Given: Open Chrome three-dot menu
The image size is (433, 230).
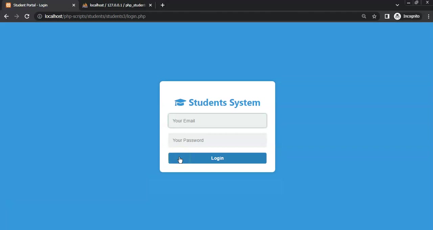Looking at the screenshot, I should pos(429,16).
